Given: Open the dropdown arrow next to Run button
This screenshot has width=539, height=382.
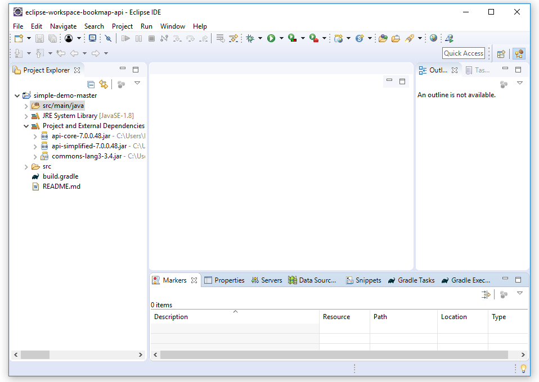Looking at the screenshot, I should coord(281,38).
